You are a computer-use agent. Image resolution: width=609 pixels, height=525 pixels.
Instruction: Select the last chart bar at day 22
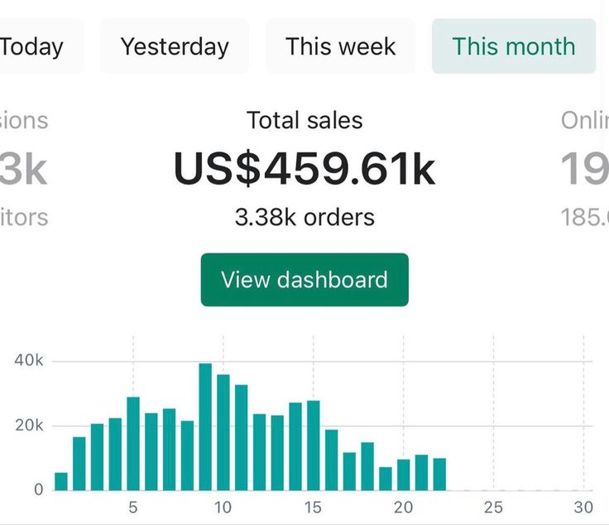pos(439,474)
